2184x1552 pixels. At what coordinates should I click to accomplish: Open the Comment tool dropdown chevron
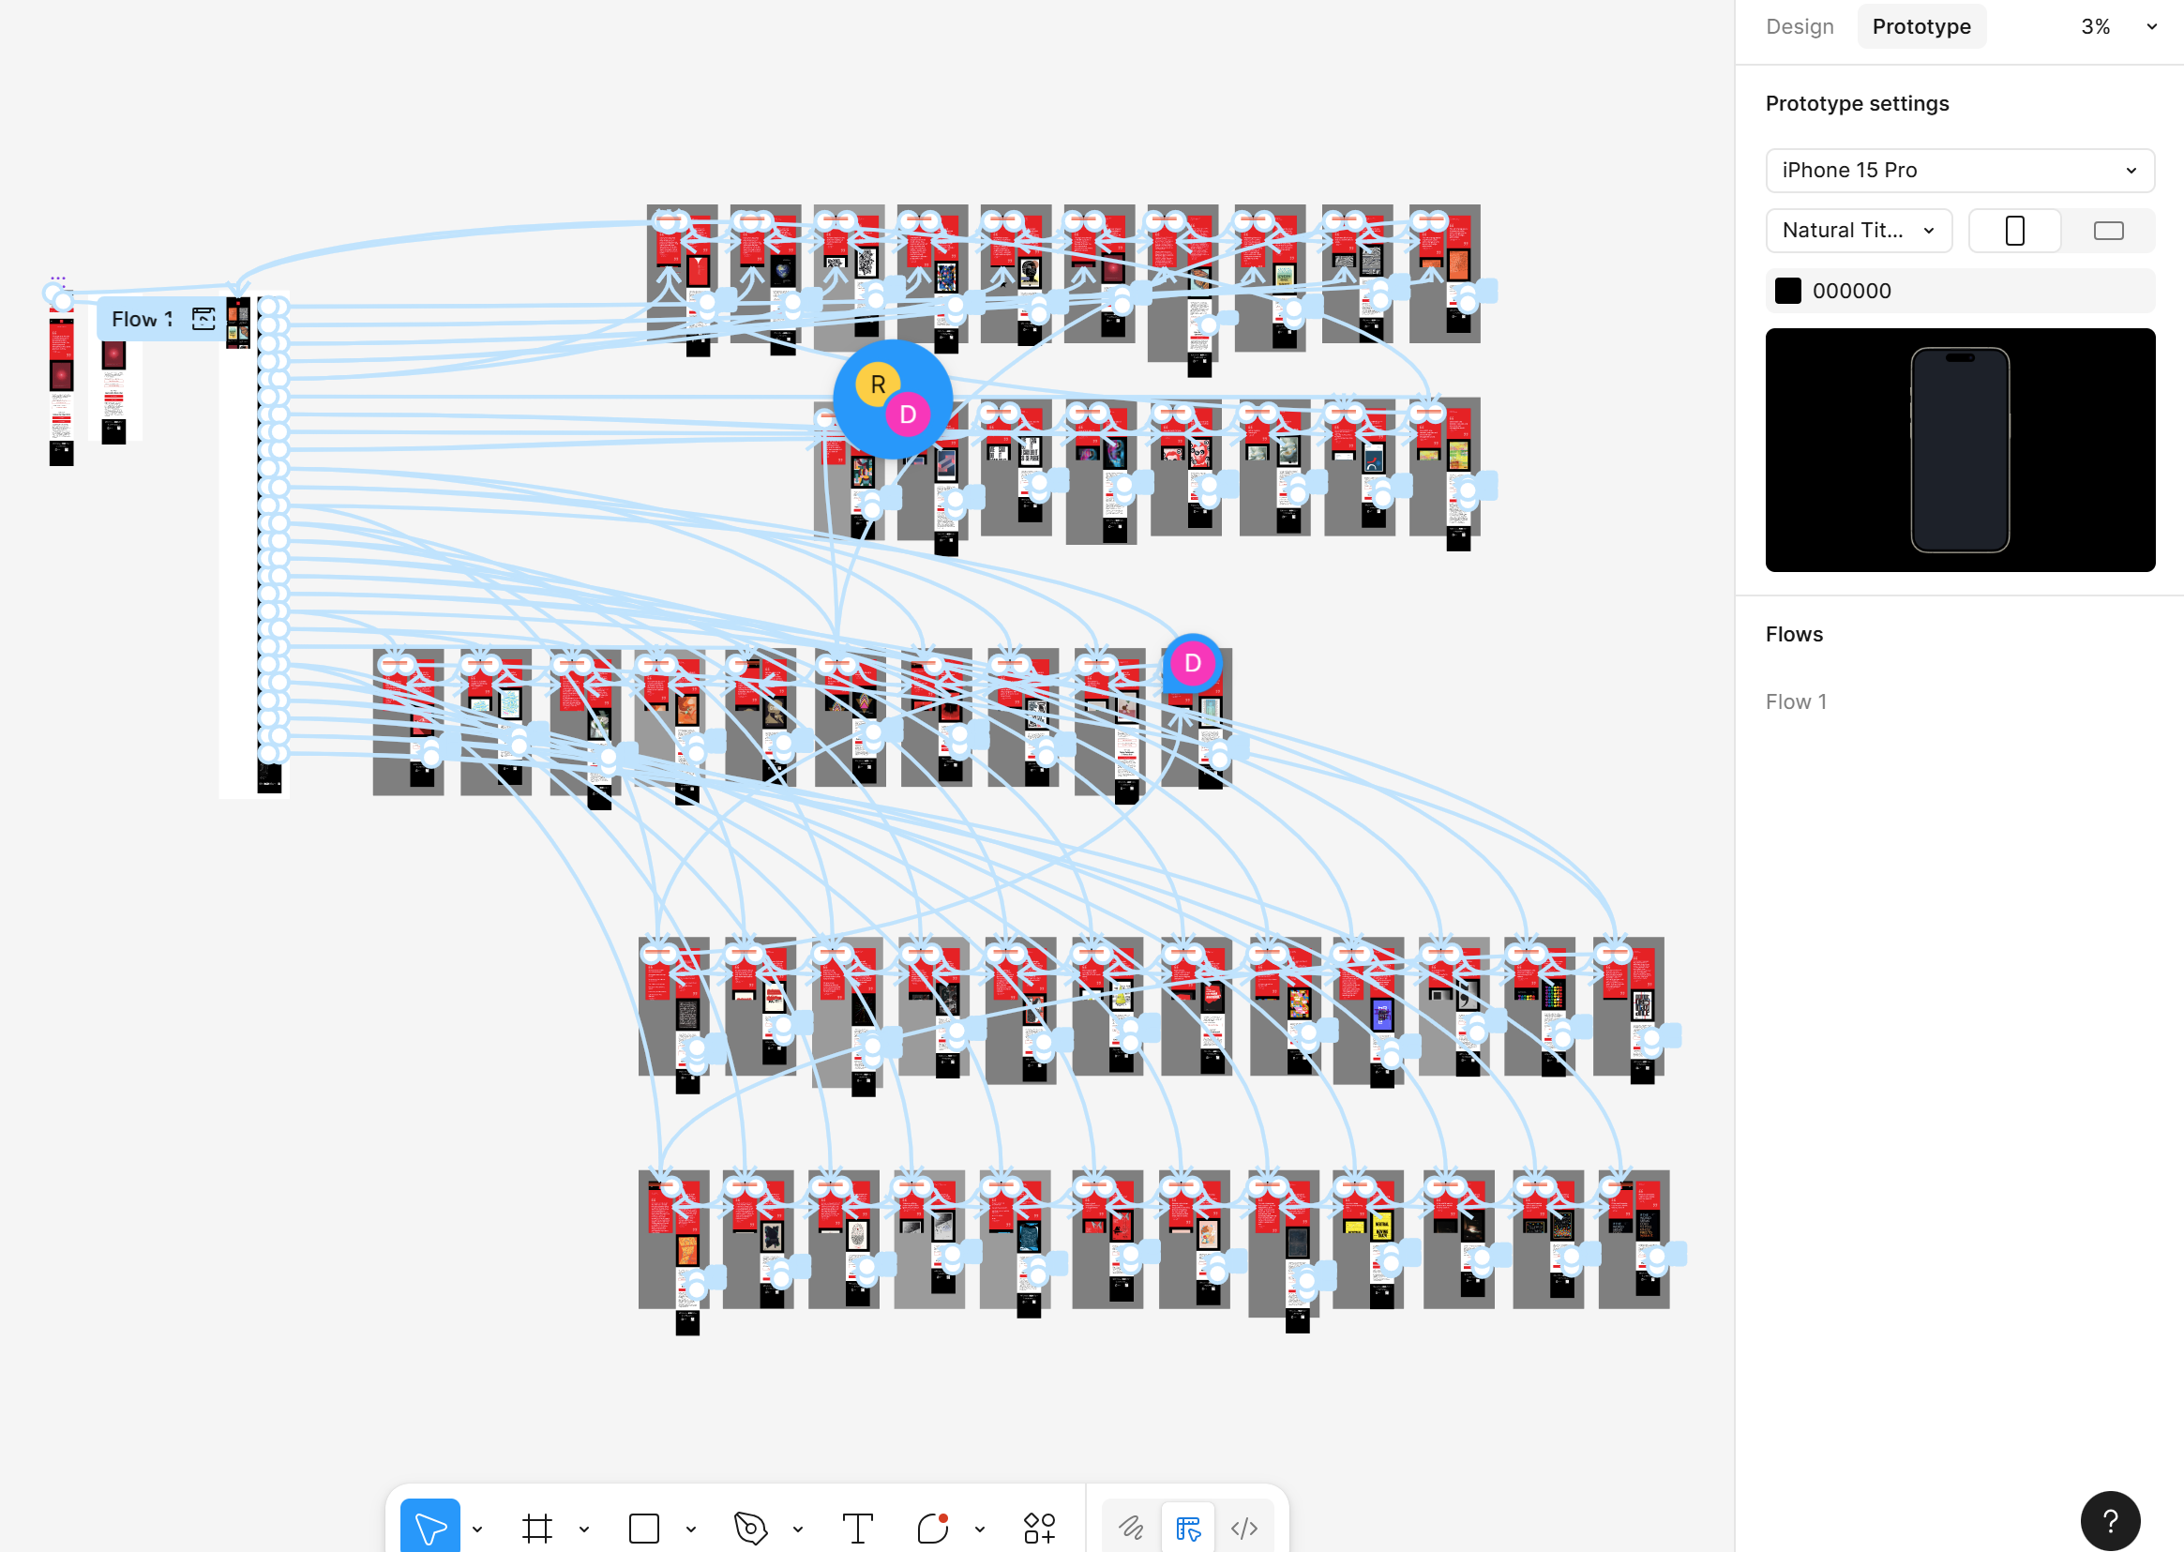980,1529
